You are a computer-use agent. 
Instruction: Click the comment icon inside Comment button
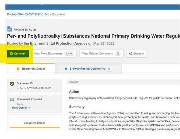pos(11,54)
